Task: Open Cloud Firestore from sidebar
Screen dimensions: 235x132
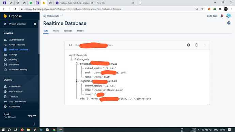Action: pos(17,45)
